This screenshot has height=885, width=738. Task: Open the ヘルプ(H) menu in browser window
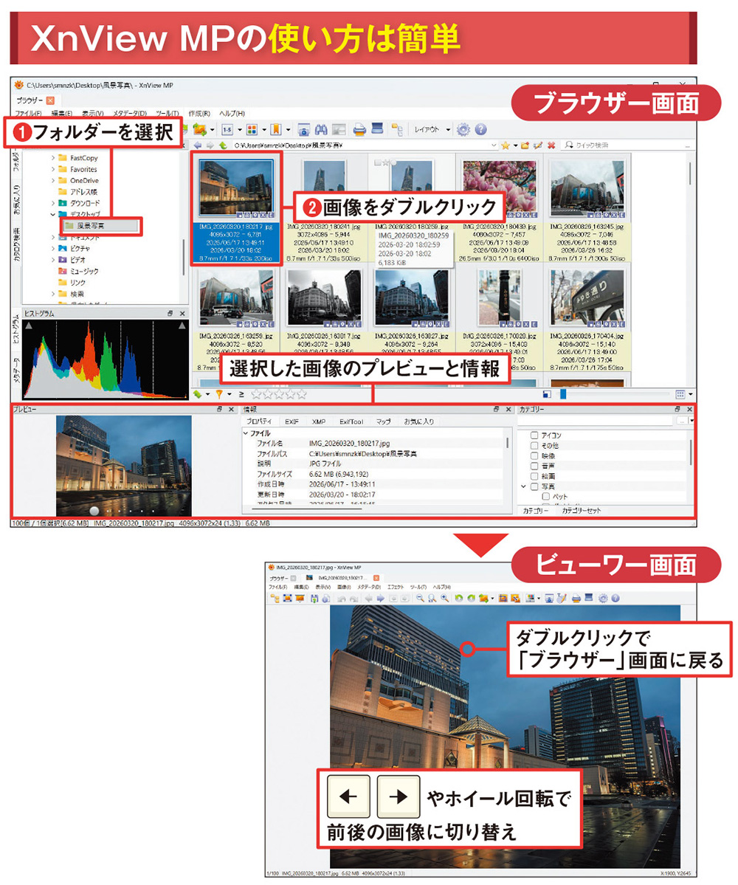pyautogui.click(x=232, y=114)
